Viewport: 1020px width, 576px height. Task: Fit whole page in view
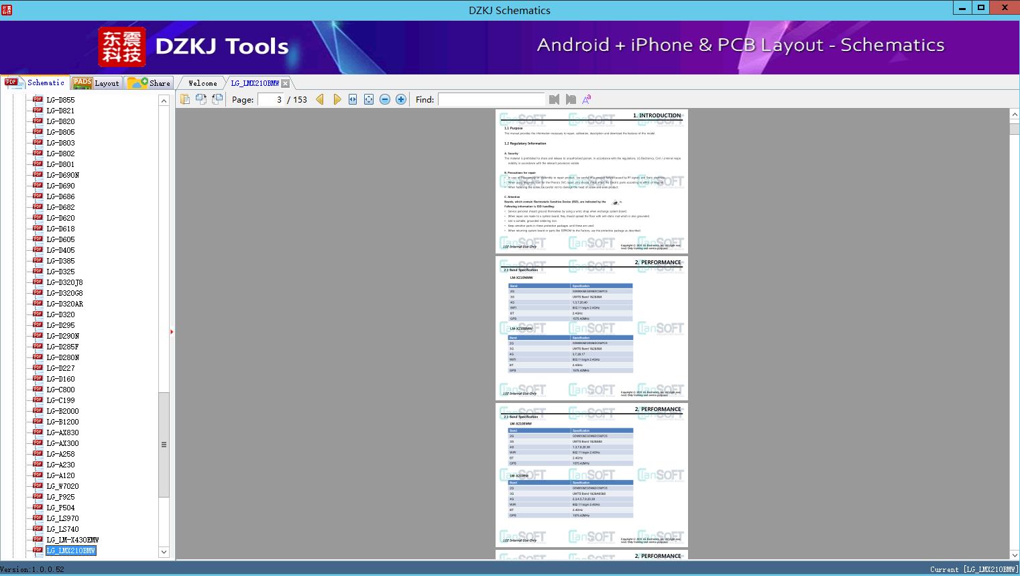point(369,99)
